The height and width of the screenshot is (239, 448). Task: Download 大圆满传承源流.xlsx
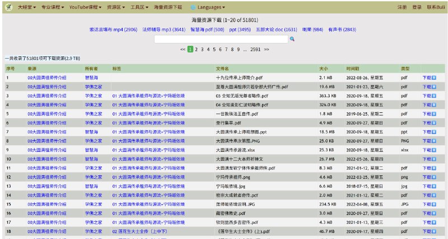429,150
